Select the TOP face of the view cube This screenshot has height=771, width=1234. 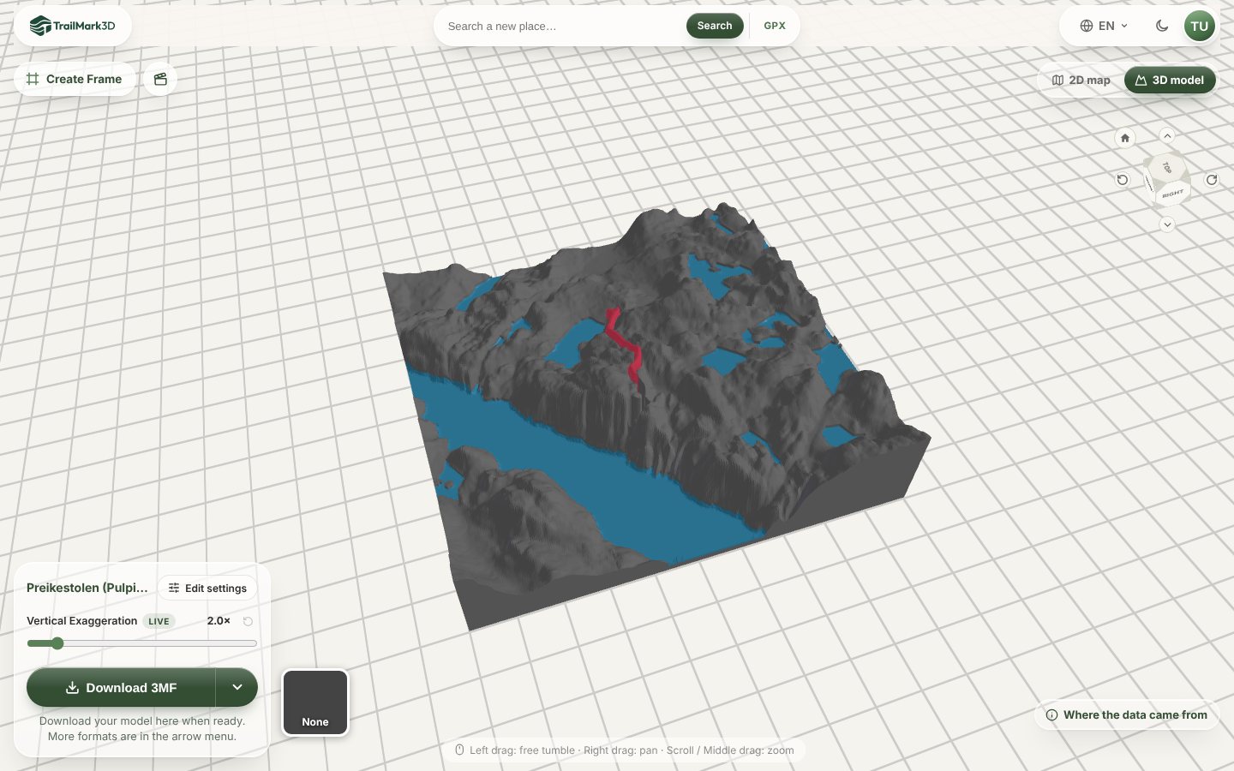tap(1165, 167)
